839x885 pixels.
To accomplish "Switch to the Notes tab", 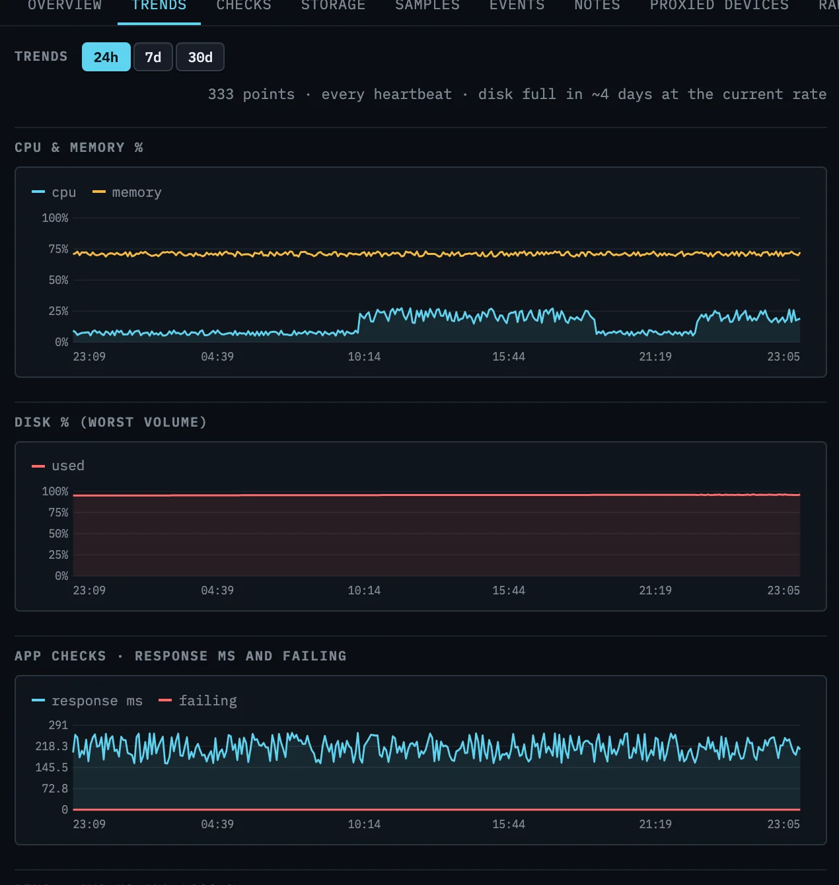I will [597, 6].
